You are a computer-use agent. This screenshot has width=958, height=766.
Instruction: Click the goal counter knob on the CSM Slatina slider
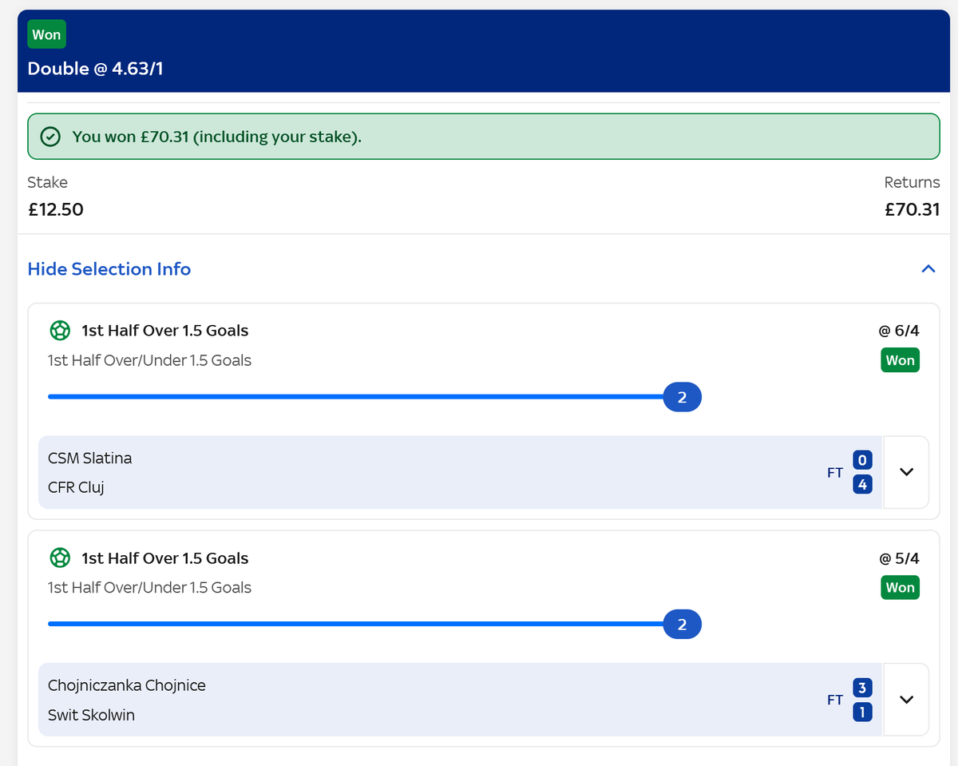[x=682, y=397]
